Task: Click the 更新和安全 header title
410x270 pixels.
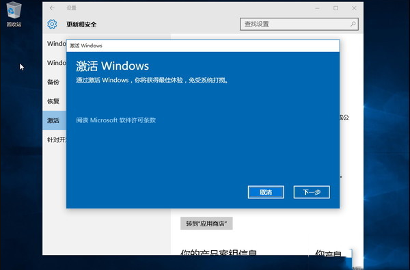Action: point(81,25)
